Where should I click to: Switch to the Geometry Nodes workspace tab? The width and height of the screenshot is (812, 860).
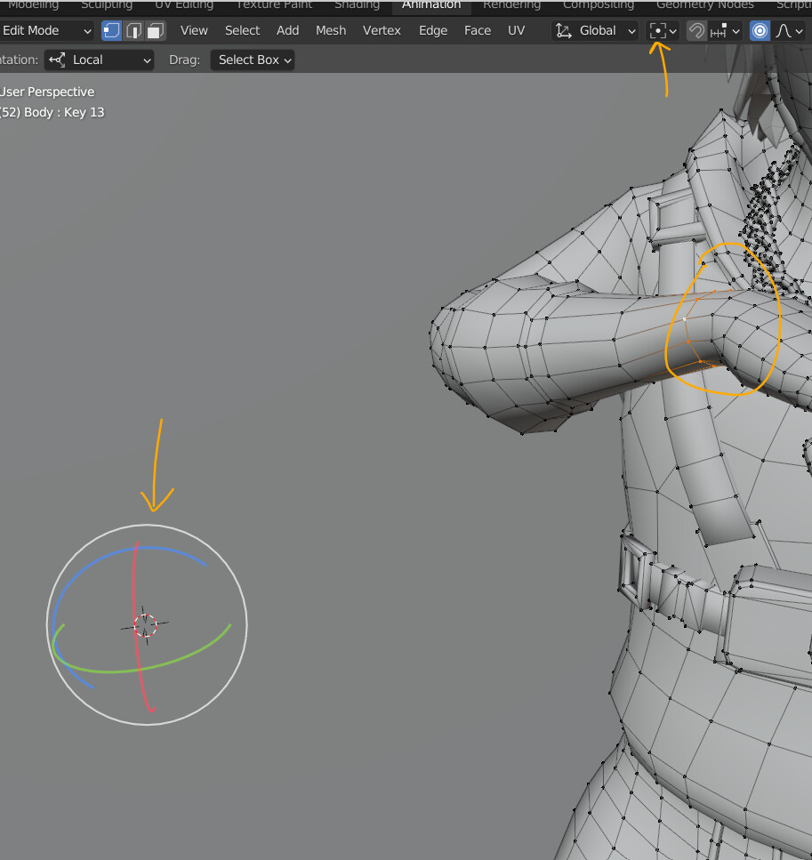pyautogui.click(x=705, y=5)
